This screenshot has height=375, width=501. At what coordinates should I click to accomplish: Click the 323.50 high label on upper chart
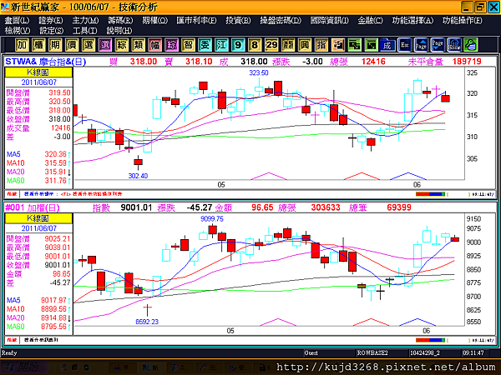tap(259, 72)
